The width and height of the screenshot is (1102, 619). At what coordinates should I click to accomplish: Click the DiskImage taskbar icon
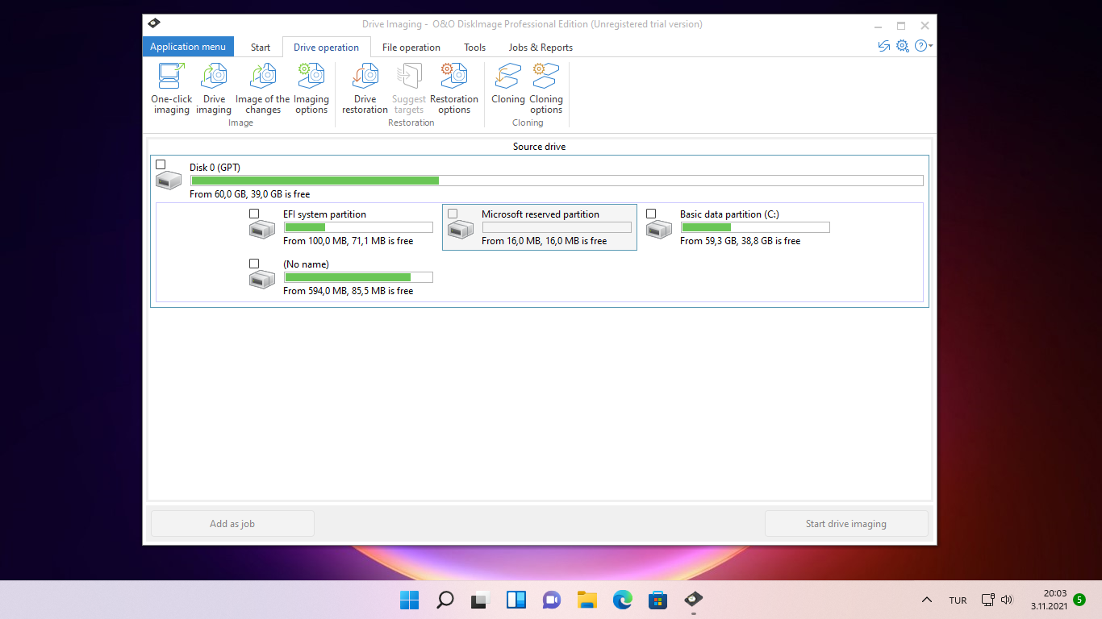point(693,600)
